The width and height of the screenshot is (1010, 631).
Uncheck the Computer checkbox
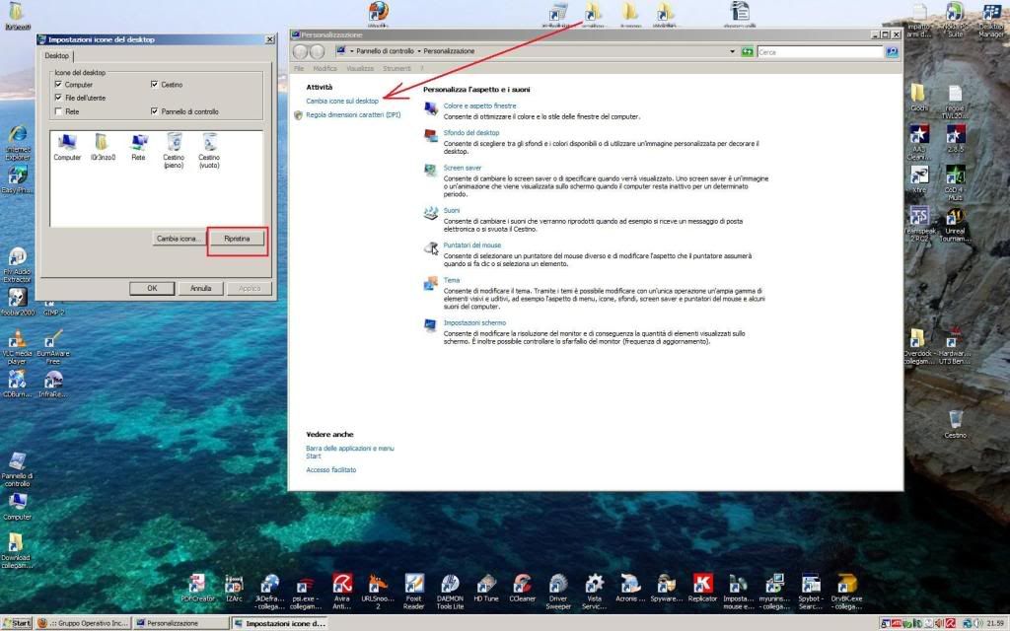(x=59, y=85)
